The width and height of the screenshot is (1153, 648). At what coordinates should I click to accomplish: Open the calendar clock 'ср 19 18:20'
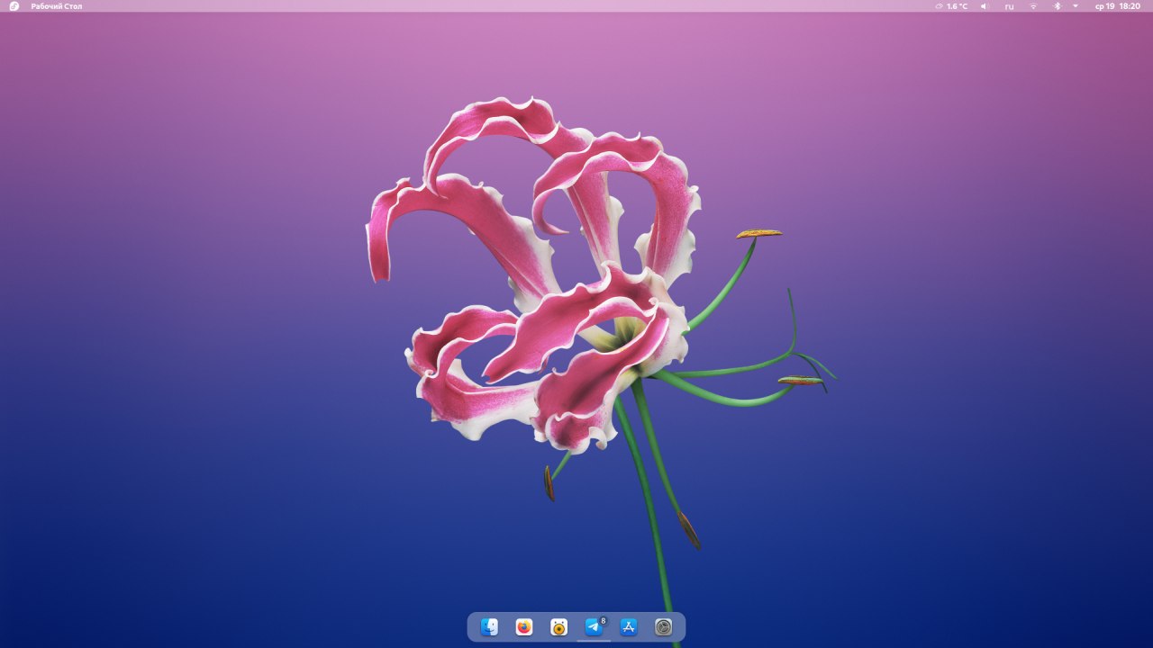pyautogui.click(x=1118, y=6)
